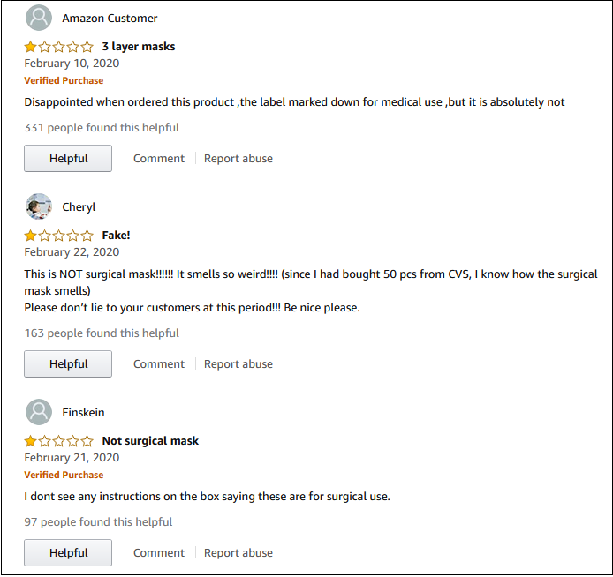Image resolution: width=613 pixels, height=577 pixels.
Task: Mark Amazon Customer's review as Helpful
Action: coord(68,159)
